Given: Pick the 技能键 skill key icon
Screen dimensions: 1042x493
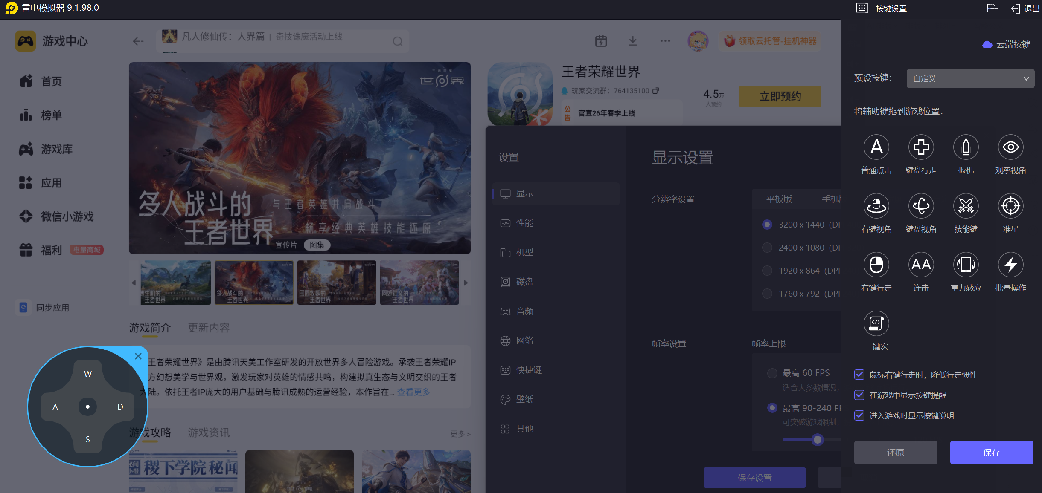Looking at the screenshot, I should tap(966, 206).
